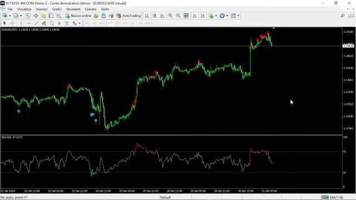Open the Strumenti menu
The height and width of the screenshot is (200, 356).
[x=73, y=9]
